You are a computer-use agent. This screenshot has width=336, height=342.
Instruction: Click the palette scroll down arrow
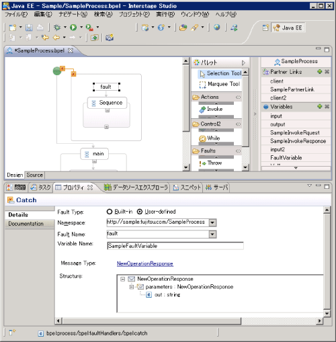click(x=245, y=167)
